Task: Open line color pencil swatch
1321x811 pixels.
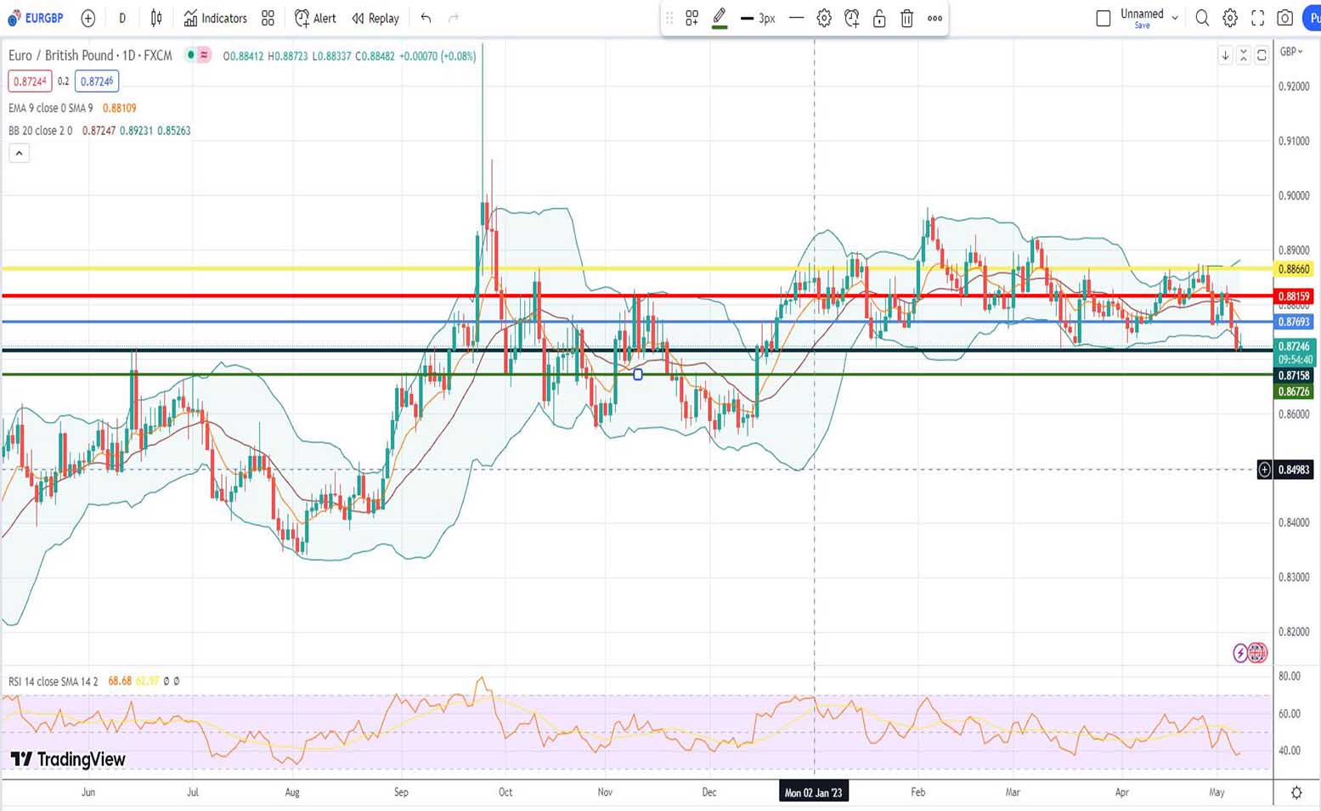Action: tap(720, 17)
